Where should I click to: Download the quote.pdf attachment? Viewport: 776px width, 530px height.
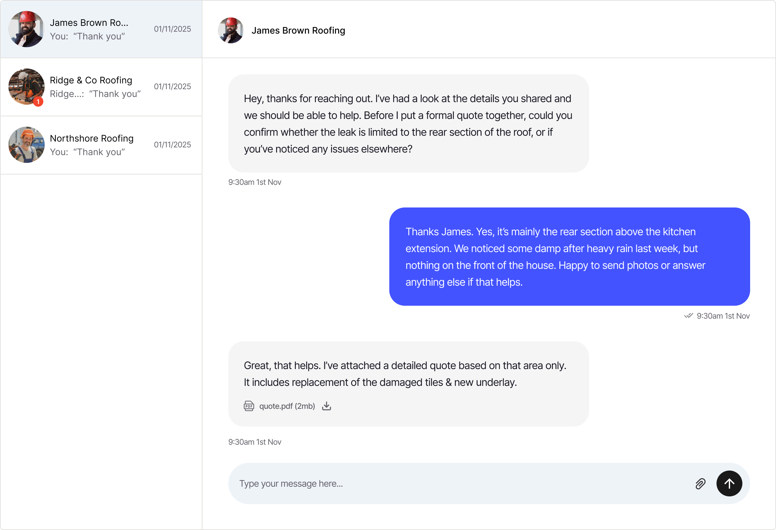pos(326,406)
